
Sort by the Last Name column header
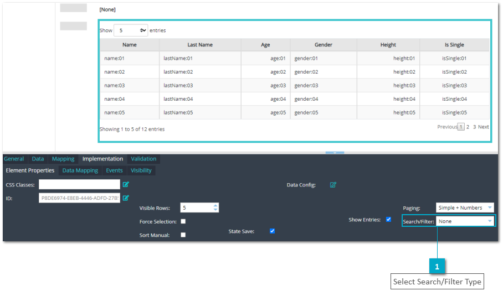point(200,45)
